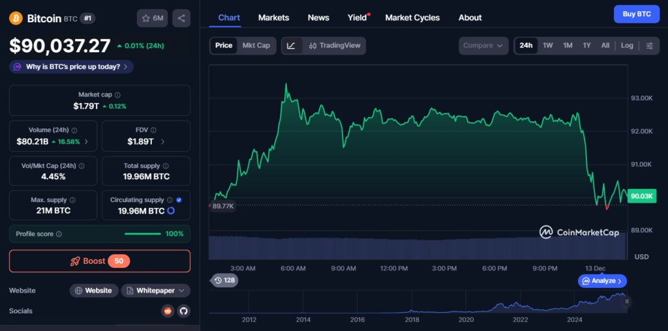The height and width of the screenshot is (331, 668).
Task: Select the 1W time range
Action: 548,46
